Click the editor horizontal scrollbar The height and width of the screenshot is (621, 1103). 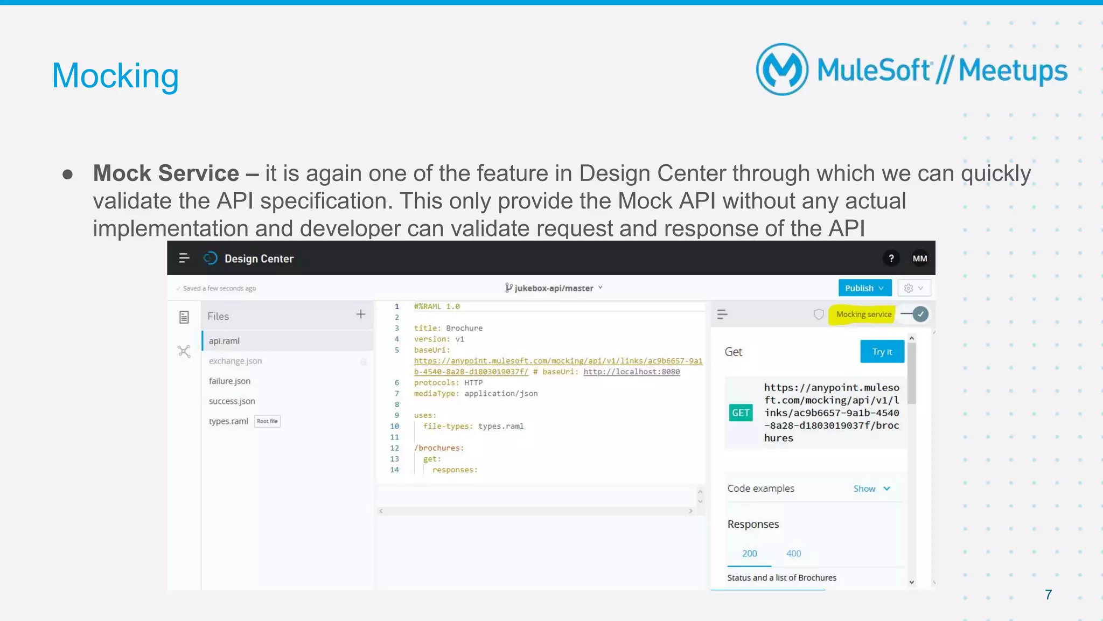(535, 511)
